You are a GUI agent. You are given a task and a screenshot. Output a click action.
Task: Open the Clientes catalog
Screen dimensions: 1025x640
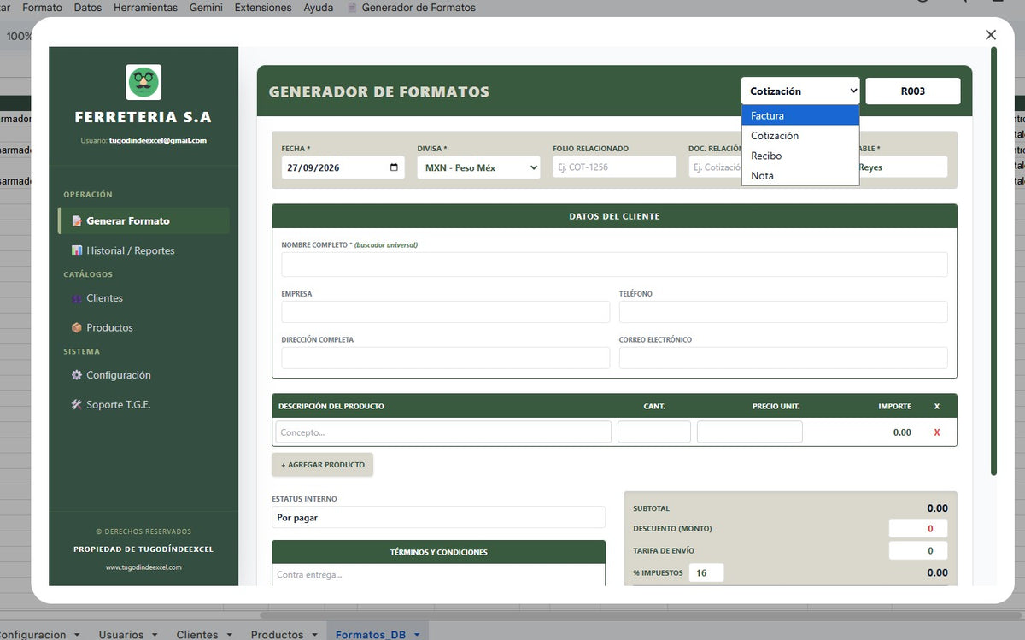coord(143,298)
